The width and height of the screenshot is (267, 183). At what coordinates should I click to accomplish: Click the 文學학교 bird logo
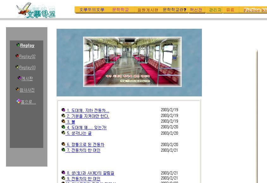tap(36, 10)
